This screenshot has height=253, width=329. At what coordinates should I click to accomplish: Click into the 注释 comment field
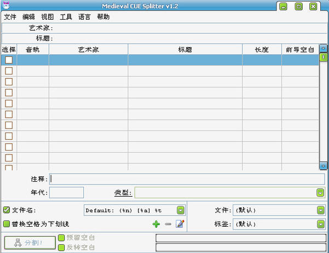tap(187, 179)
